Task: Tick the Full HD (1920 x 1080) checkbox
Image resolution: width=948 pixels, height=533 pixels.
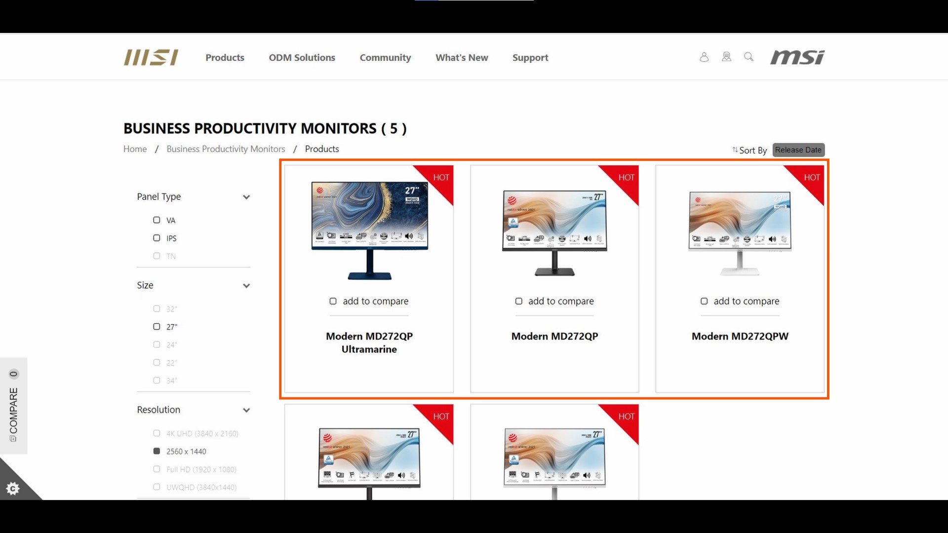Action: [x=157, y=469]
